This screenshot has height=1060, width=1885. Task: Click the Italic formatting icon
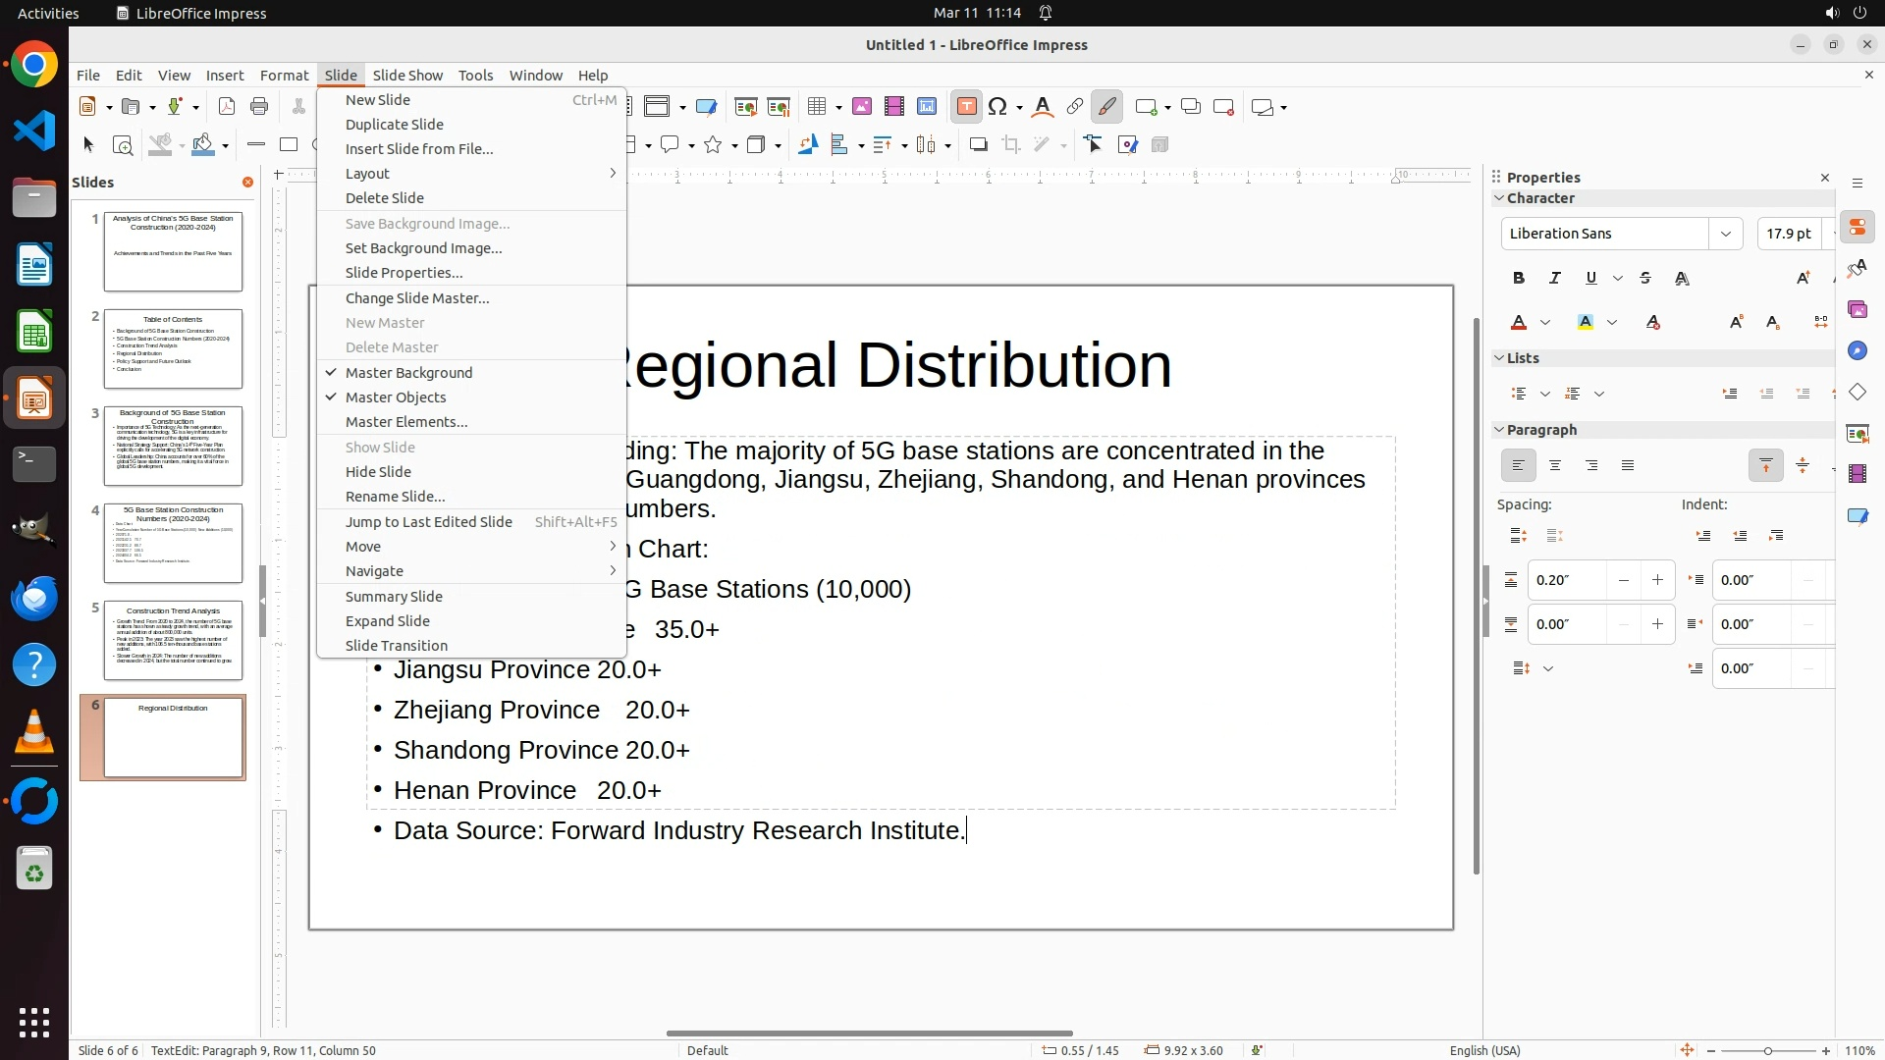[1555, 279]
